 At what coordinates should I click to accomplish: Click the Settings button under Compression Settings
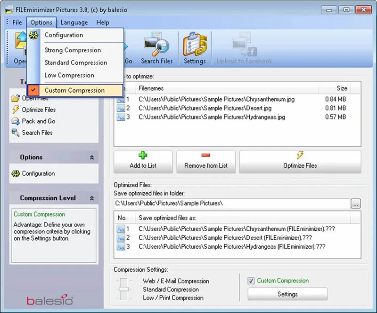pos(287,294)
